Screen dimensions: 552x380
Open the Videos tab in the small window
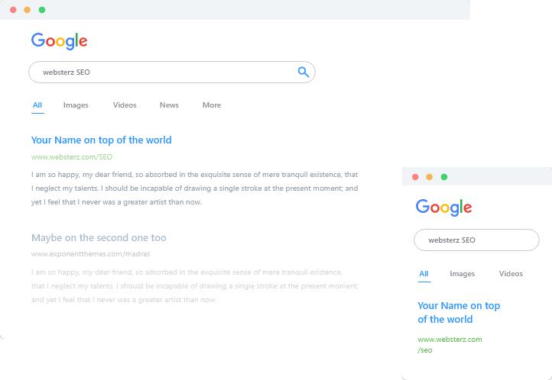[x=511, y=274]
